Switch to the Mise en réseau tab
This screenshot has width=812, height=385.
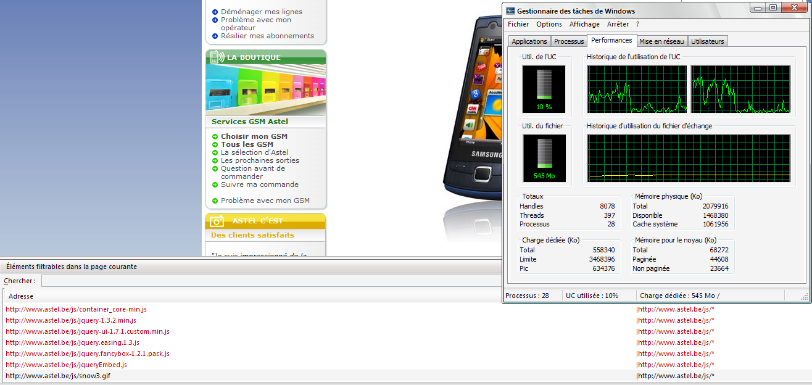click(661, 41)
